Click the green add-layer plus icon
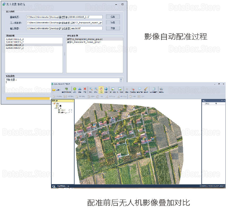Screen dimensions: 228x210 pos(75,89)
